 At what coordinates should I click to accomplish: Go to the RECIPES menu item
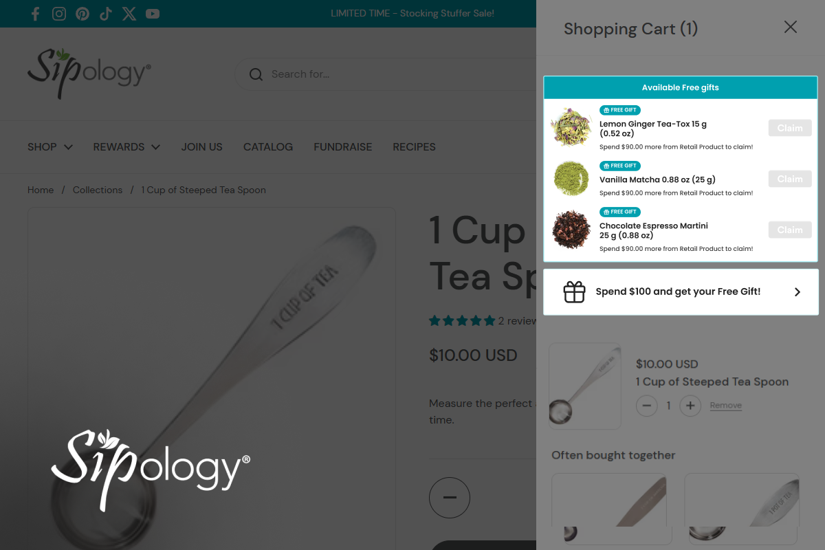click(414, 146)
